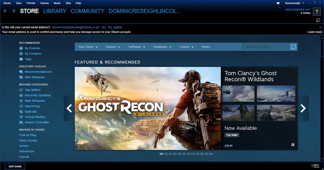Advance carousel with right arrow

point(303,108)
